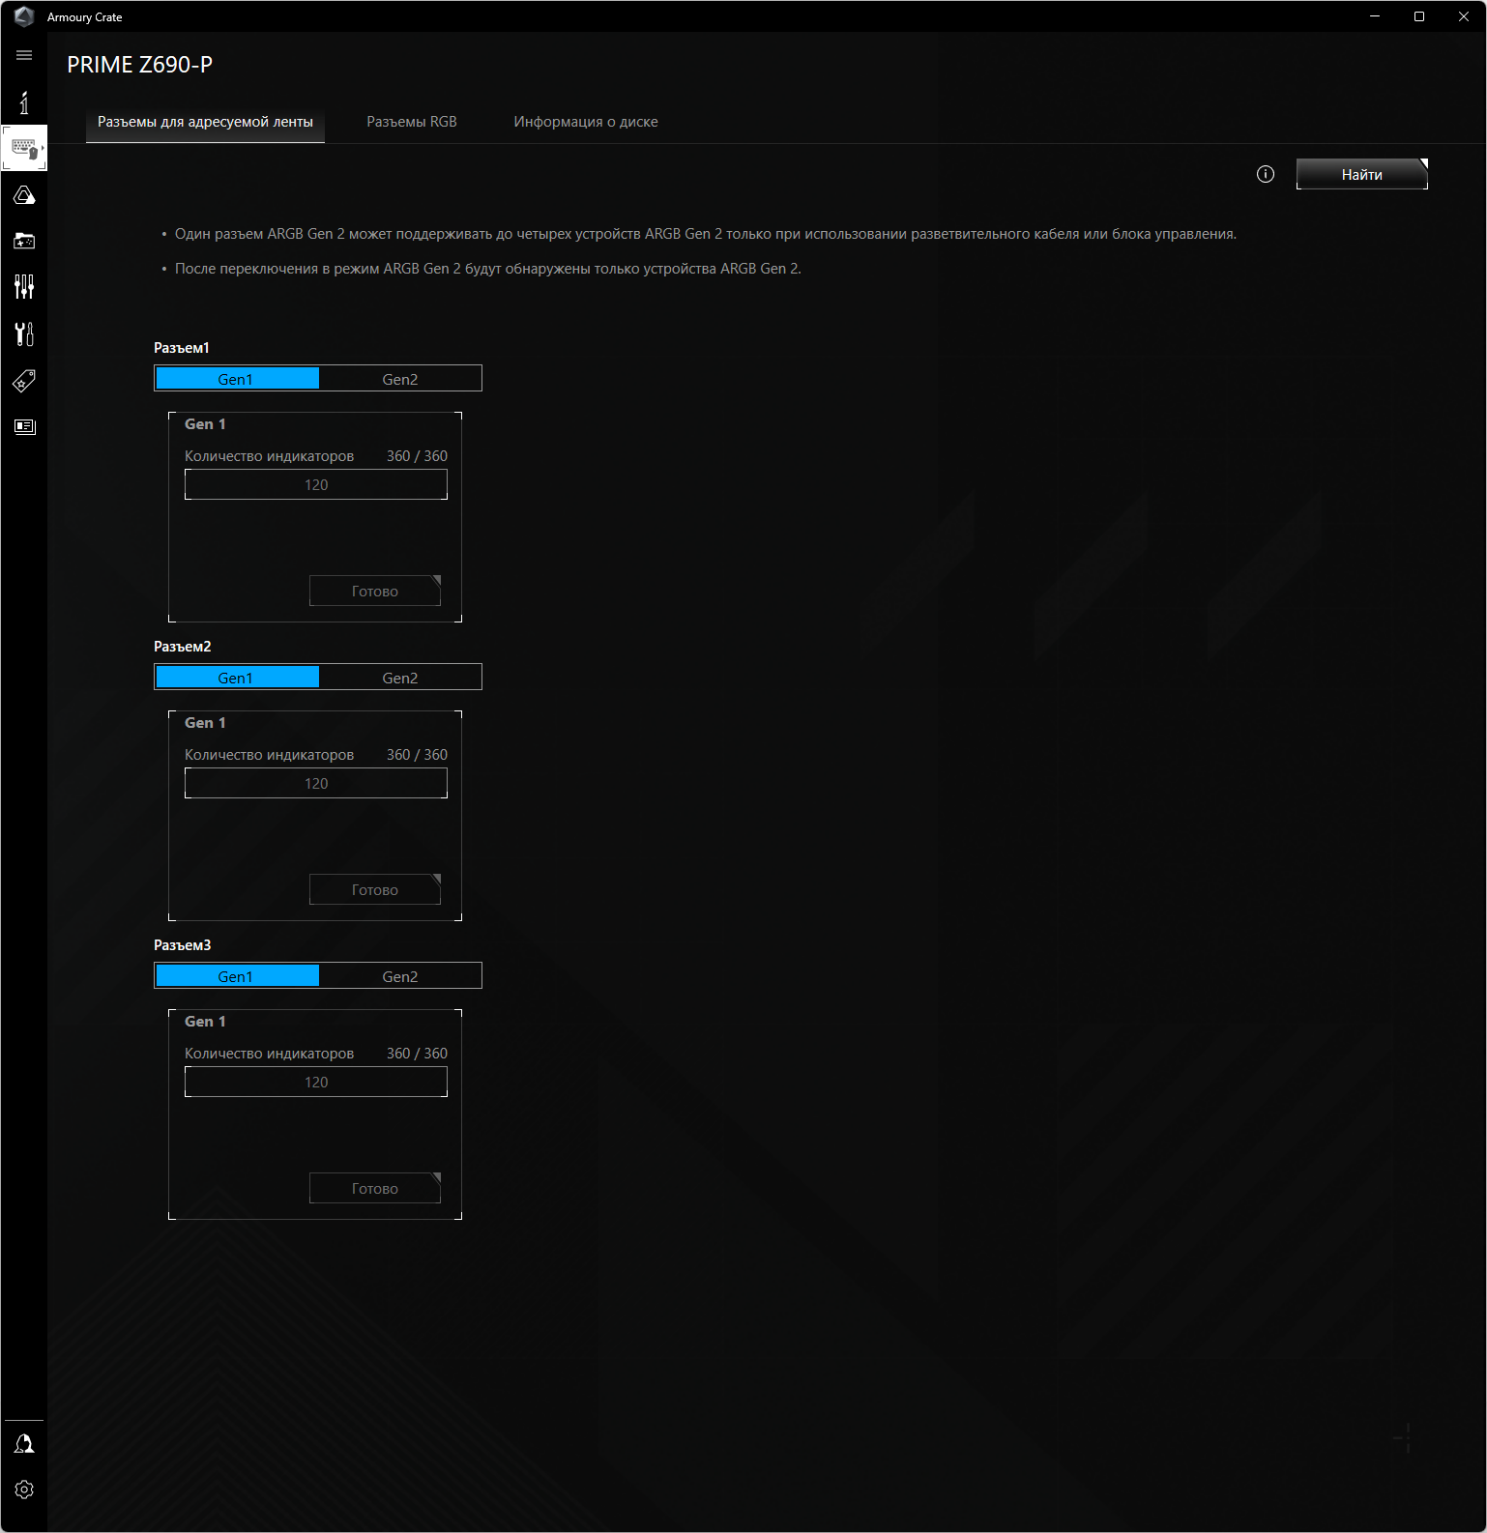Open the Game Library folder-gamepad icon
The image size is (1487, 1533).
(x=24, y=241)
